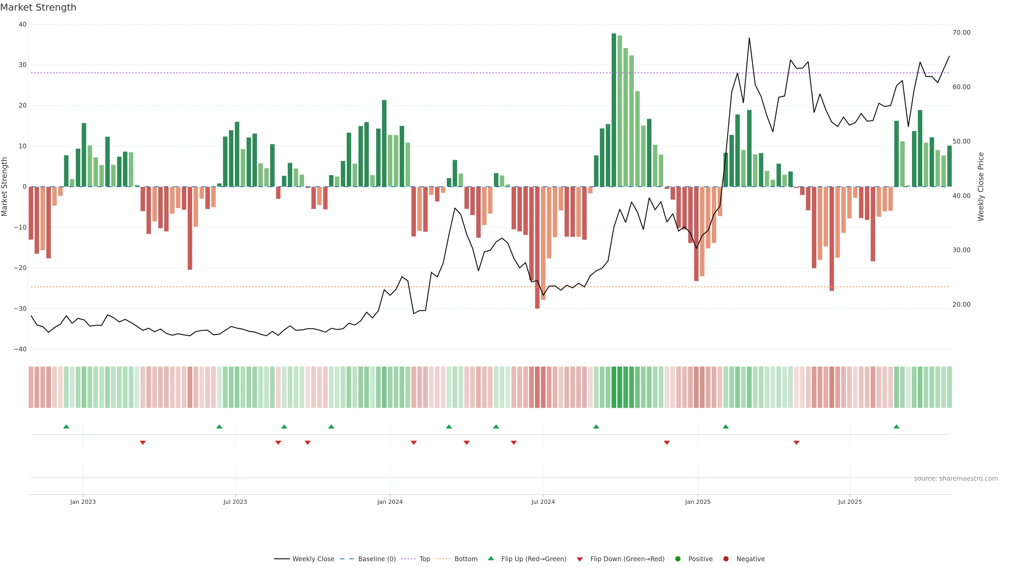Screen dimensions: 1011x568
Task: Click the last red flip-down marker before Jul 2025
Action: pyautogui.click(x=796, y=443)
